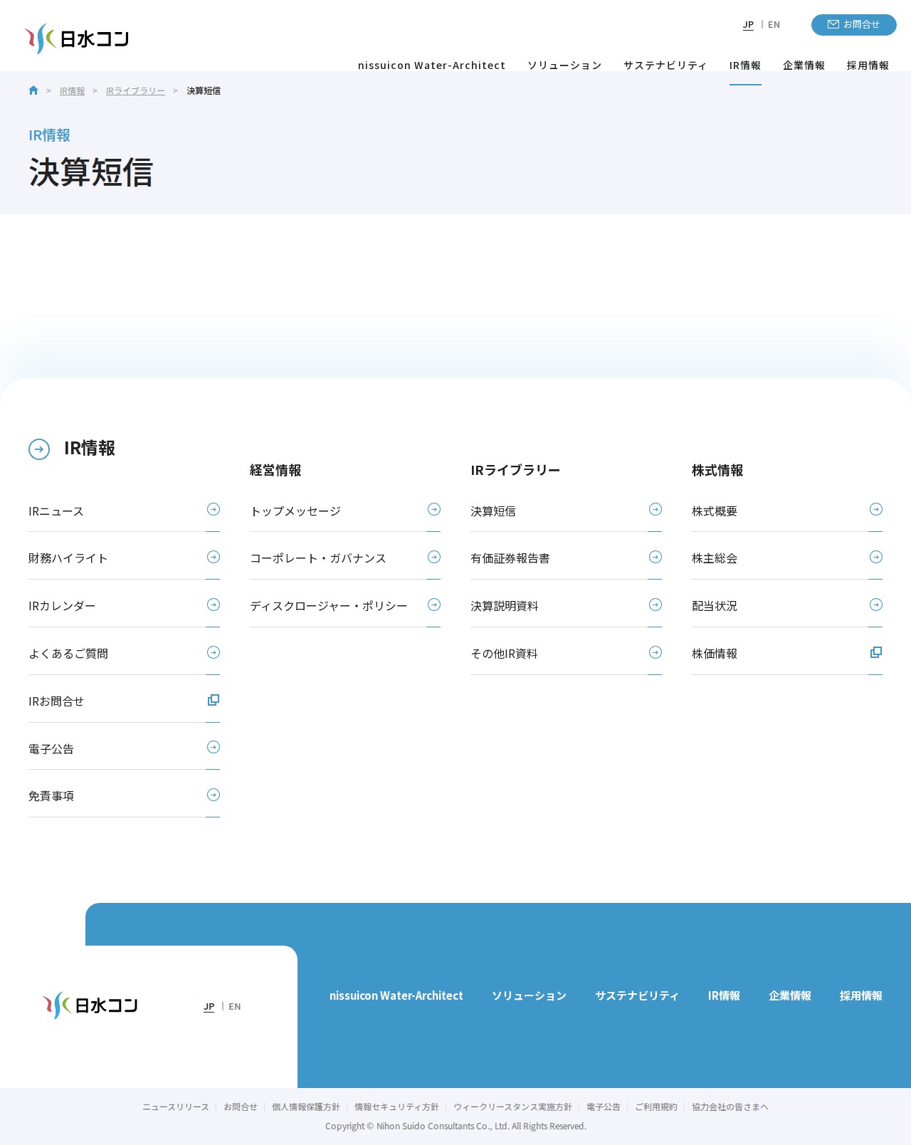Click the IRニュース link text
911x1145 pixels.
point(56,511)
